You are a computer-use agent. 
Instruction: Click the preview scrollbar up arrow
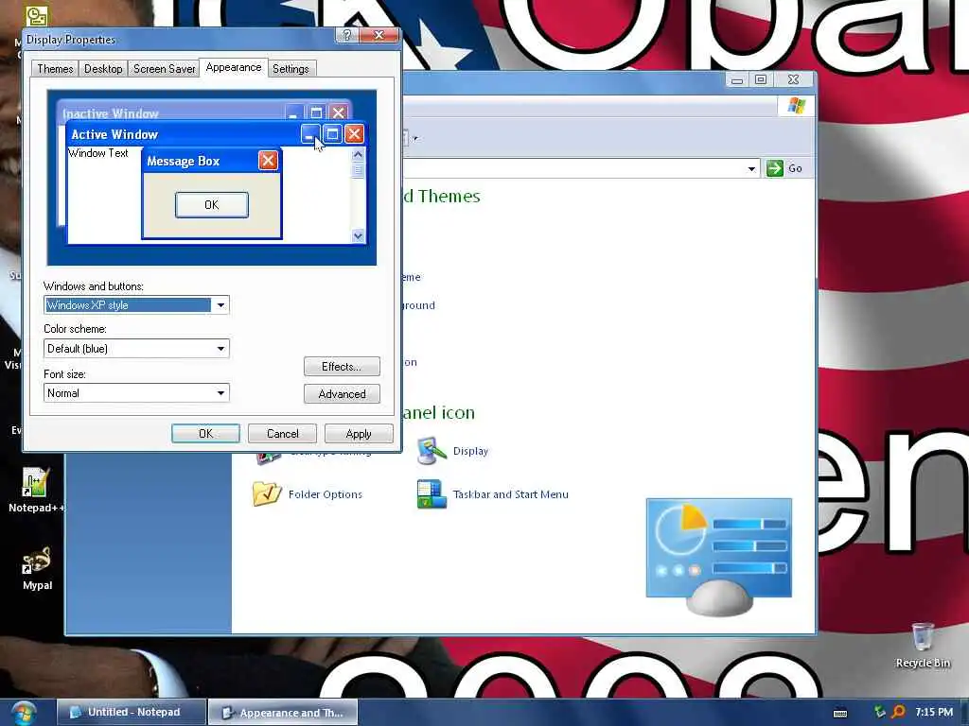[358, 154]
